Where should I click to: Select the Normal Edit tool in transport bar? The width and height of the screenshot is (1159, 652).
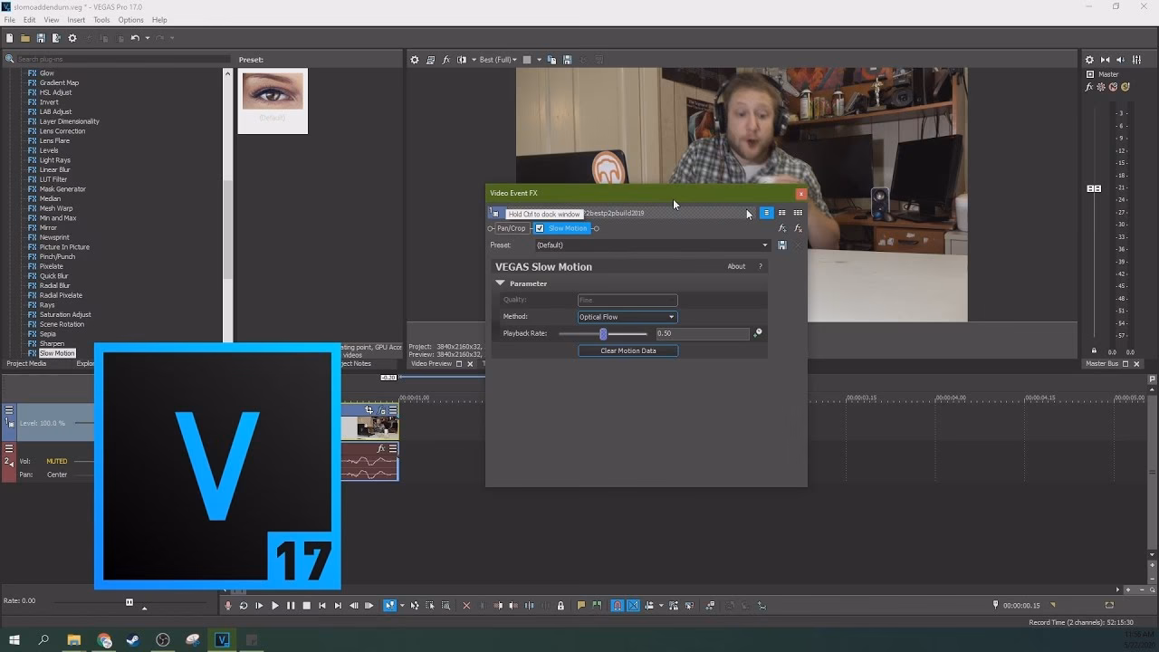tap(389, 606)
